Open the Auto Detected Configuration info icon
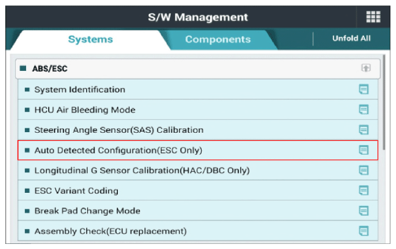 pos(364,150)
